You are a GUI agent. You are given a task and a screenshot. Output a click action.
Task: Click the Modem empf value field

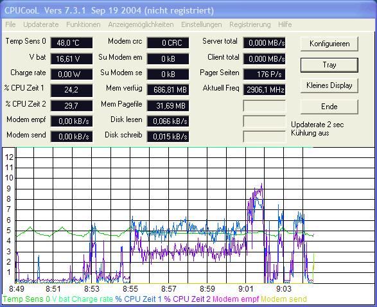[x=71, y=121]
